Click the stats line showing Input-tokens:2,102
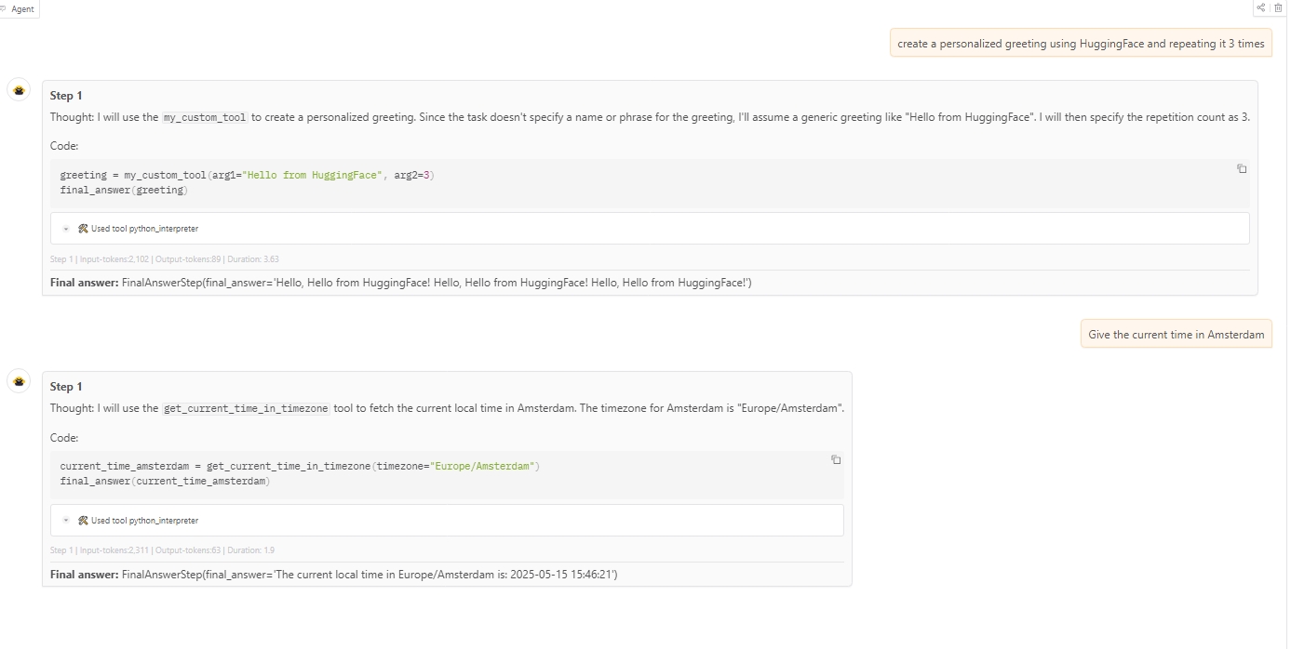Viewport: 1291px width, 649px height. 165,259
